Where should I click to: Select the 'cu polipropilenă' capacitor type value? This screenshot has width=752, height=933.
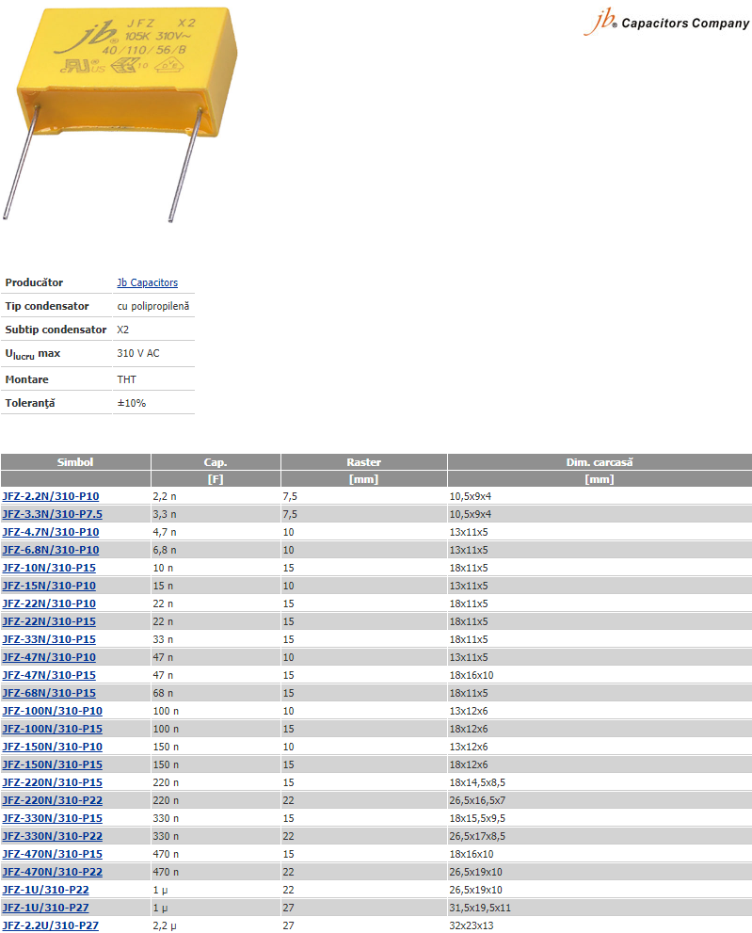pyautogui.click(x=152, y=306)
